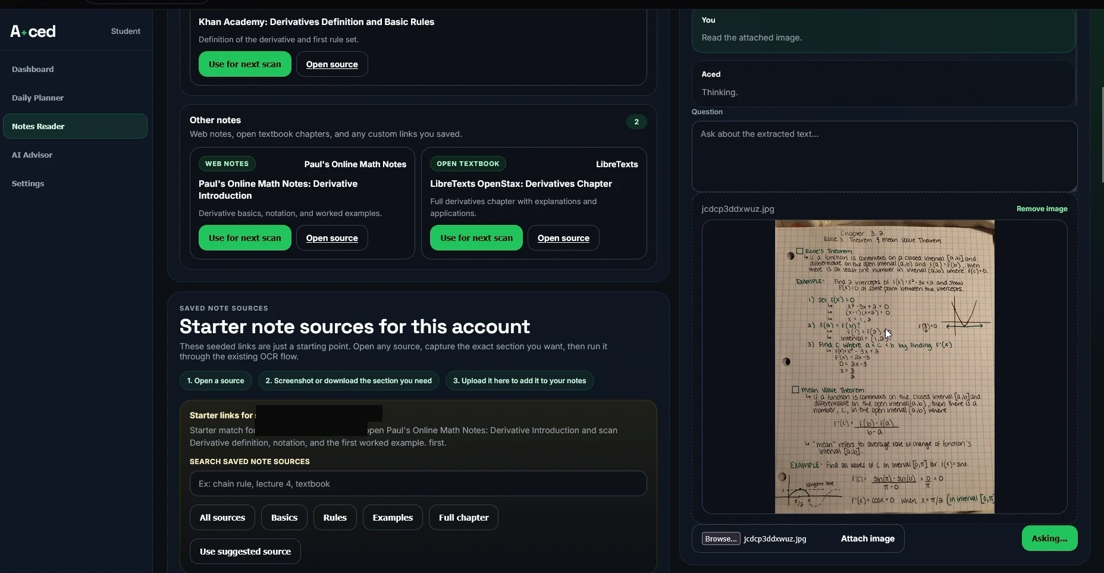
Task: Click the 'Read the attached image.' message
Action: [x=752, y=37]
